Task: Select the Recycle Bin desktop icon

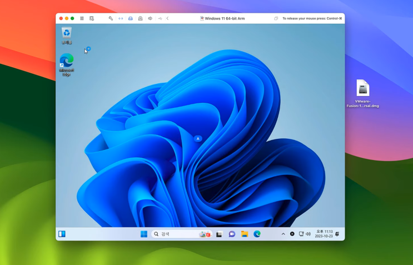Action: [x=67, y=36]
